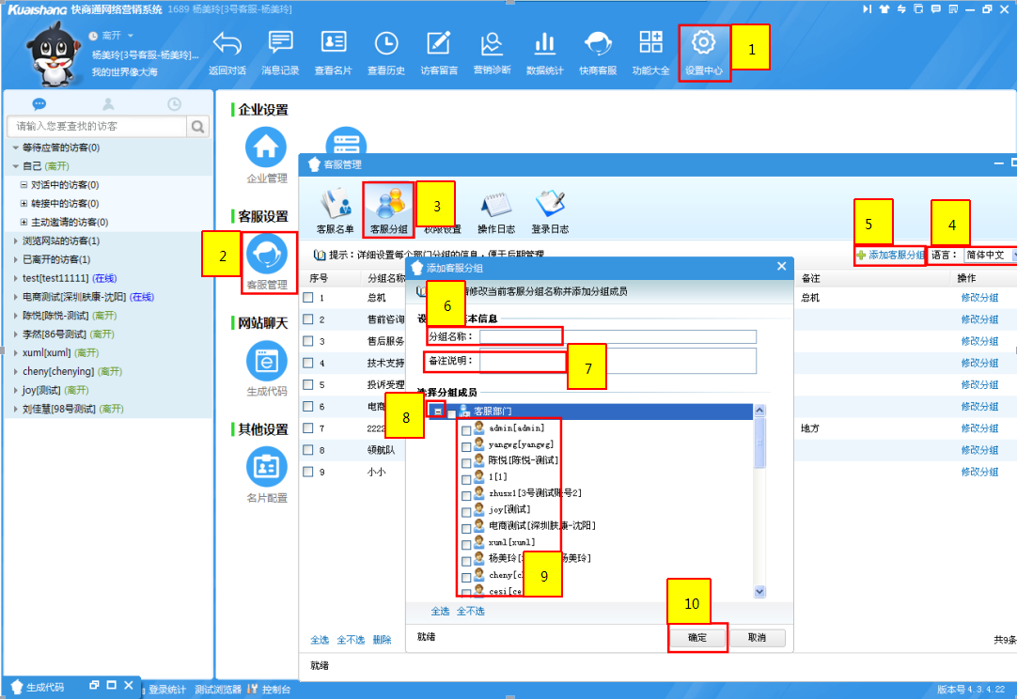Collapse the 客服部门 tree node

(x=437, y=412)
